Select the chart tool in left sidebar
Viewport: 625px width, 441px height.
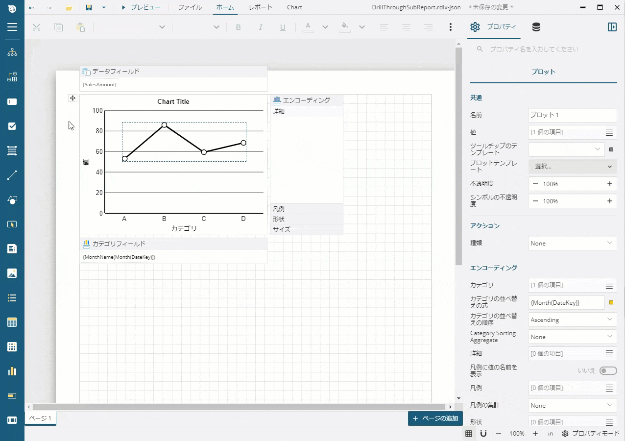click(x=12, y=371)
